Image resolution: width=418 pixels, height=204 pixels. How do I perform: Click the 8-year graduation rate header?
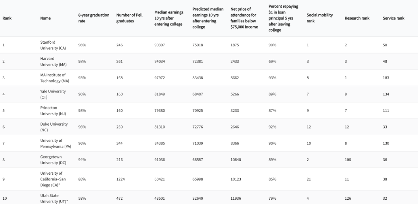[x=94, y=18]
